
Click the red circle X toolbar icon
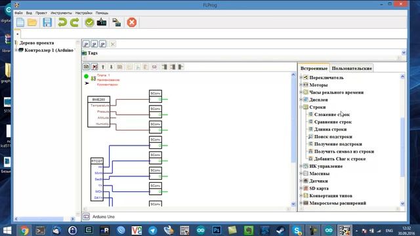131,22
